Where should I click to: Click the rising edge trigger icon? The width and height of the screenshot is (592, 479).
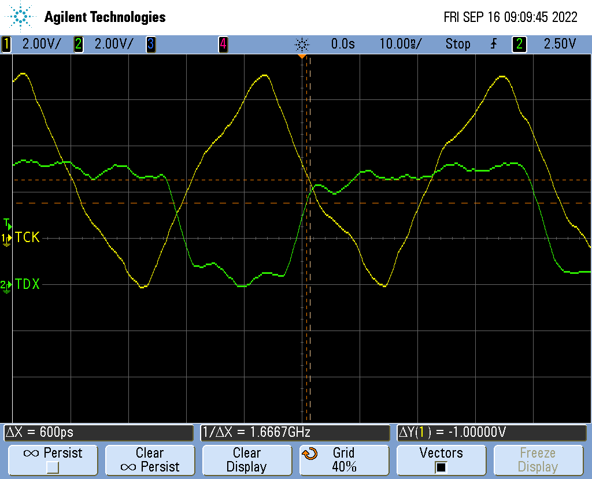coord(493,44)
